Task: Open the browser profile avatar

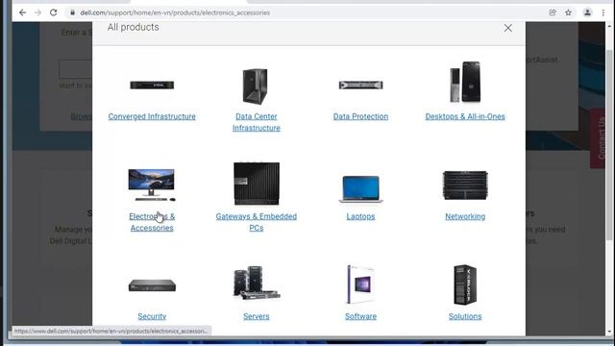Action: pyautogui.click(x=587, y=12)
